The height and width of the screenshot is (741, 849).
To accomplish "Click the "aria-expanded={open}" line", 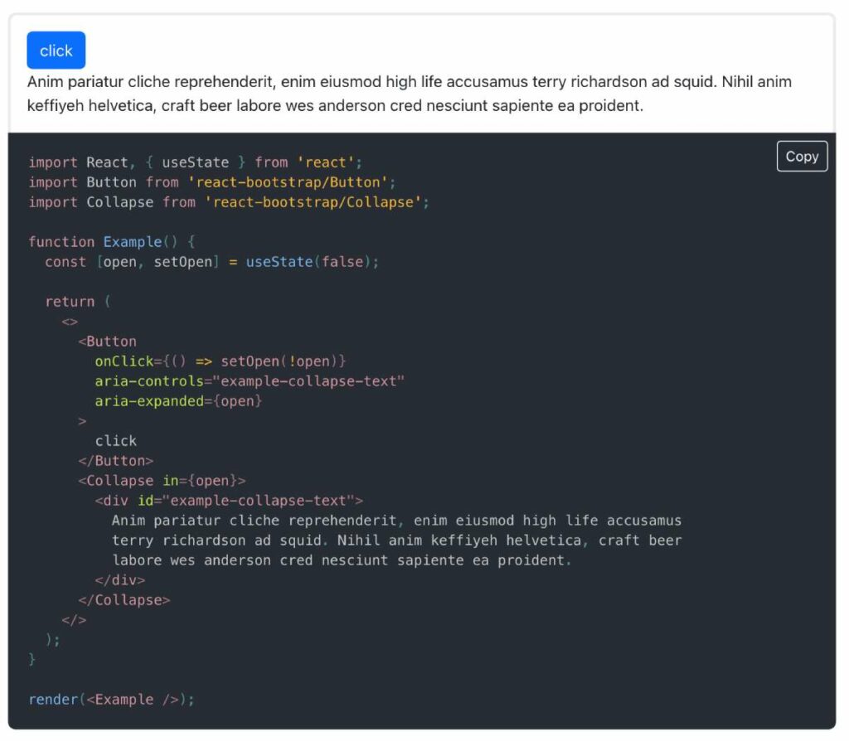I will click(180, 404).
